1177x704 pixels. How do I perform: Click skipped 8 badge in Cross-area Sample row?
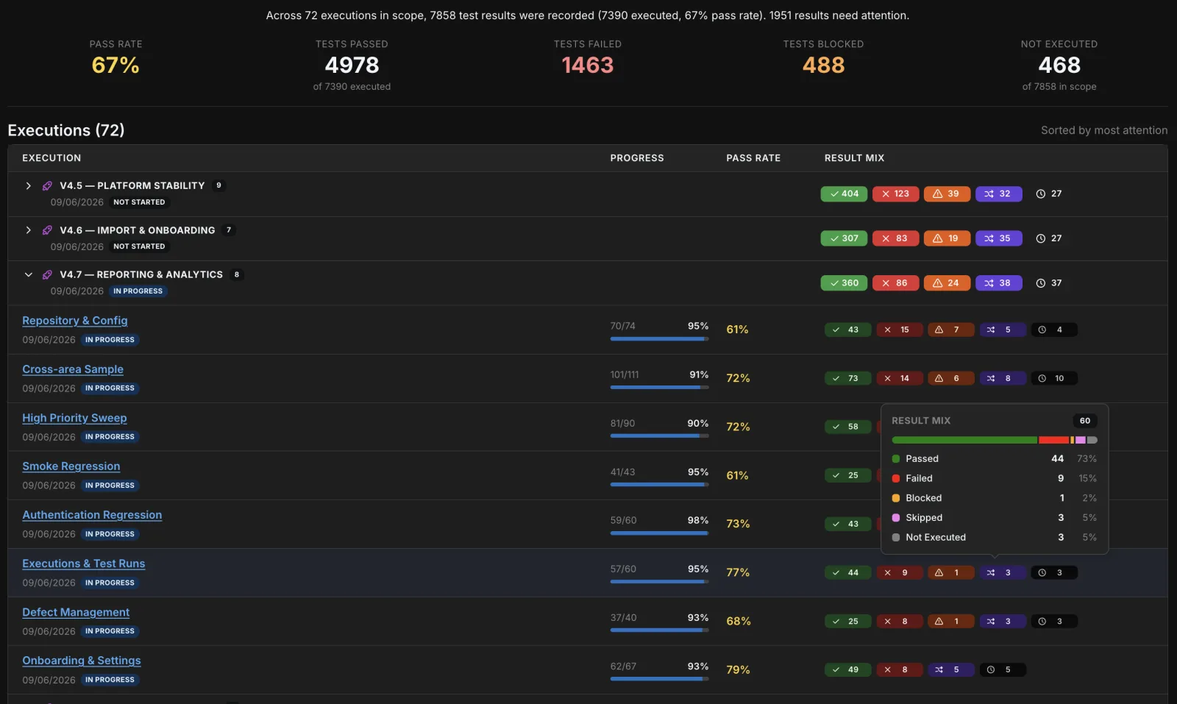(1002, 378)
